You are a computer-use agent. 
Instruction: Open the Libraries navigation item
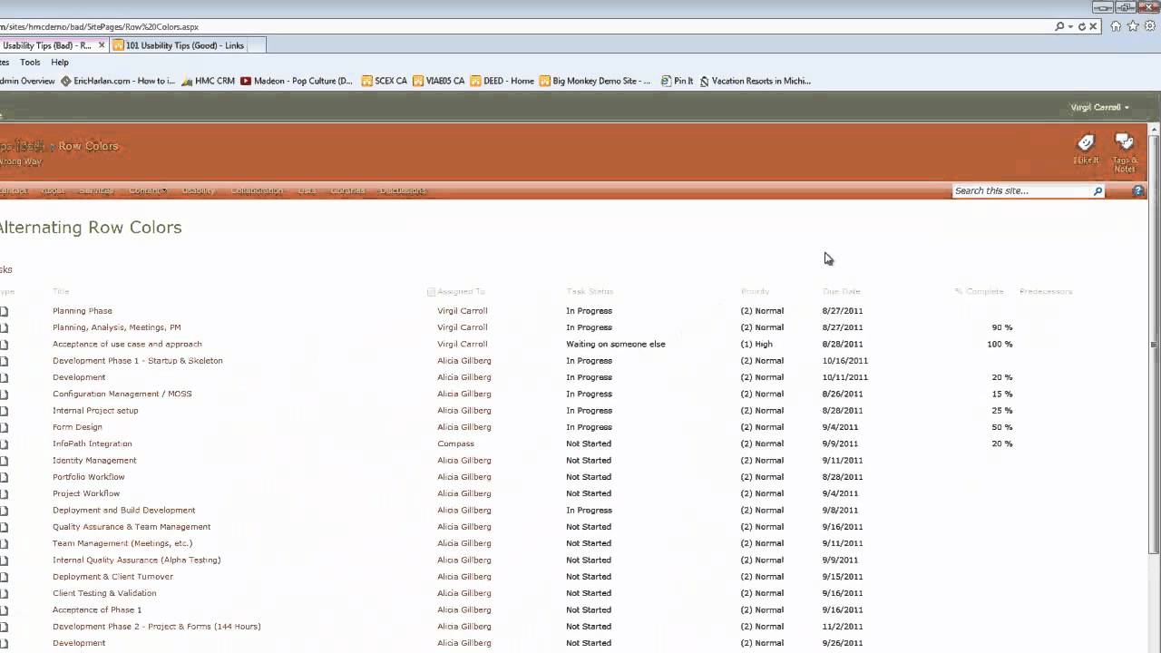(x=347, y=190)
